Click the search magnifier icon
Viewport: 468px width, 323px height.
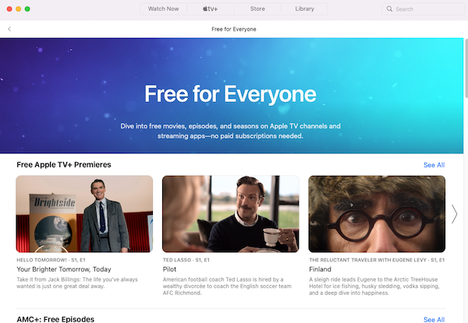coord(389,9)
